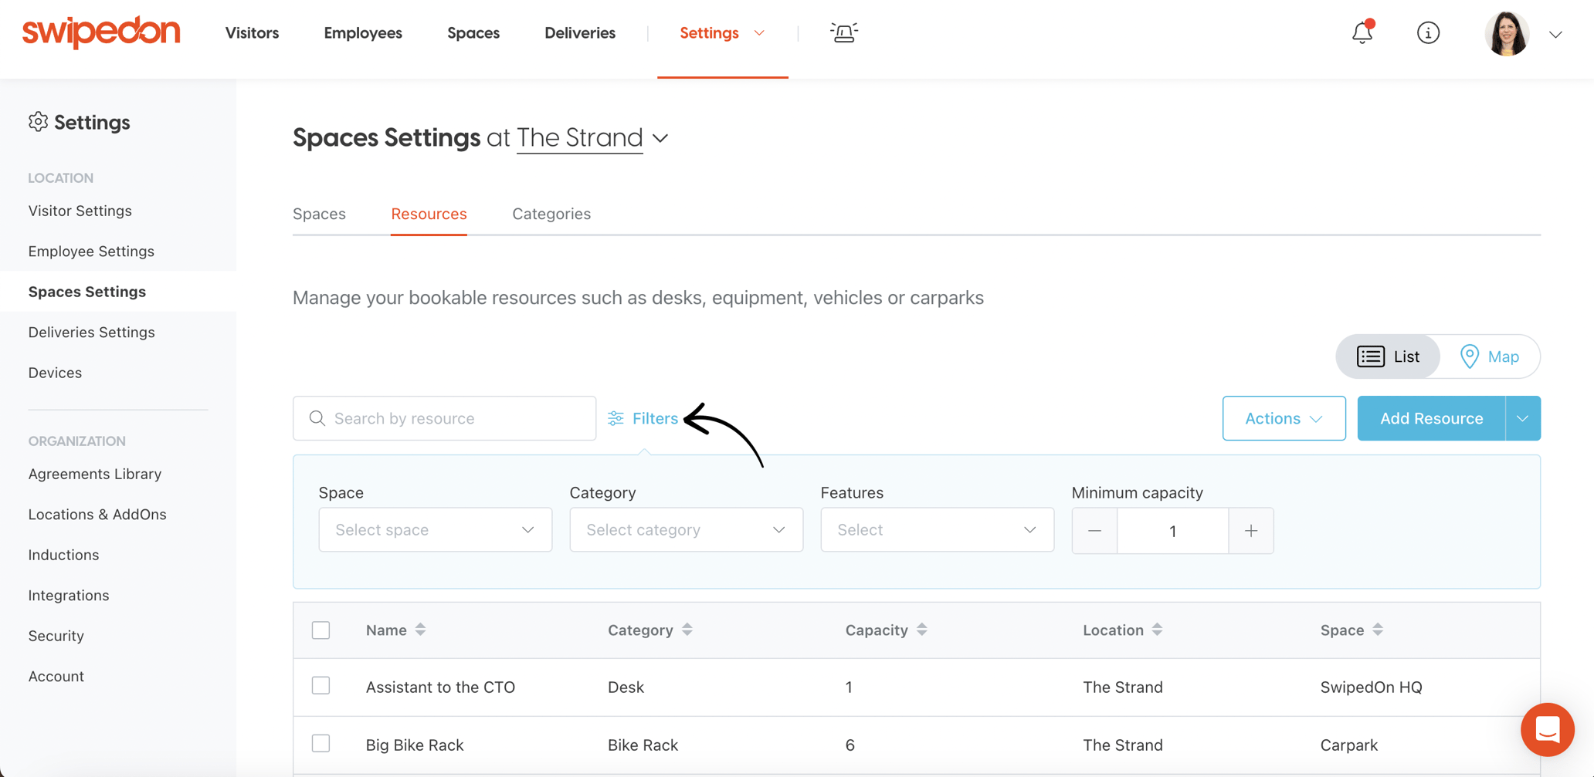Open Deliveries in top navigation

579,33
